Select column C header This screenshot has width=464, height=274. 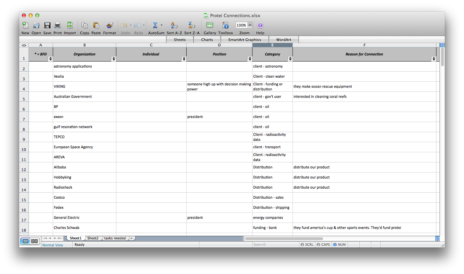[x=151, y=45]
